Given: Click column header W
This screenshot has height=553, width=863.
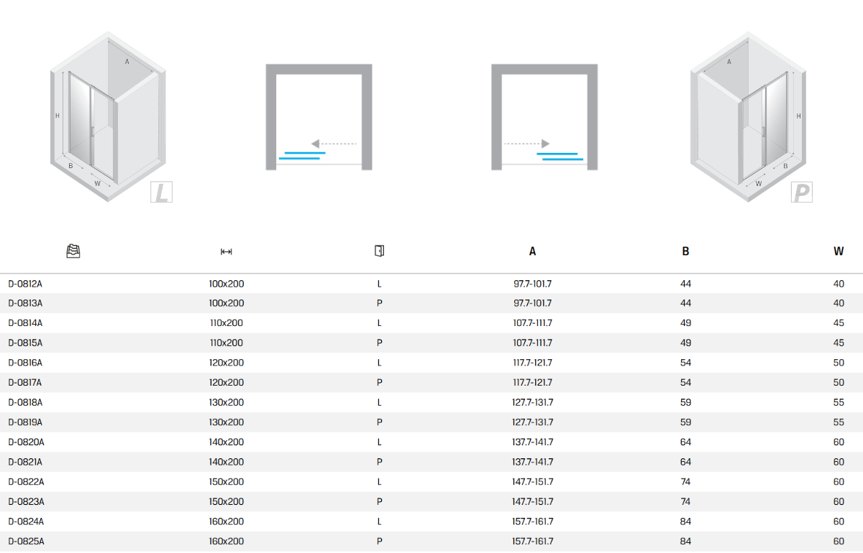Looking at the screenshot, I should 839,251.
